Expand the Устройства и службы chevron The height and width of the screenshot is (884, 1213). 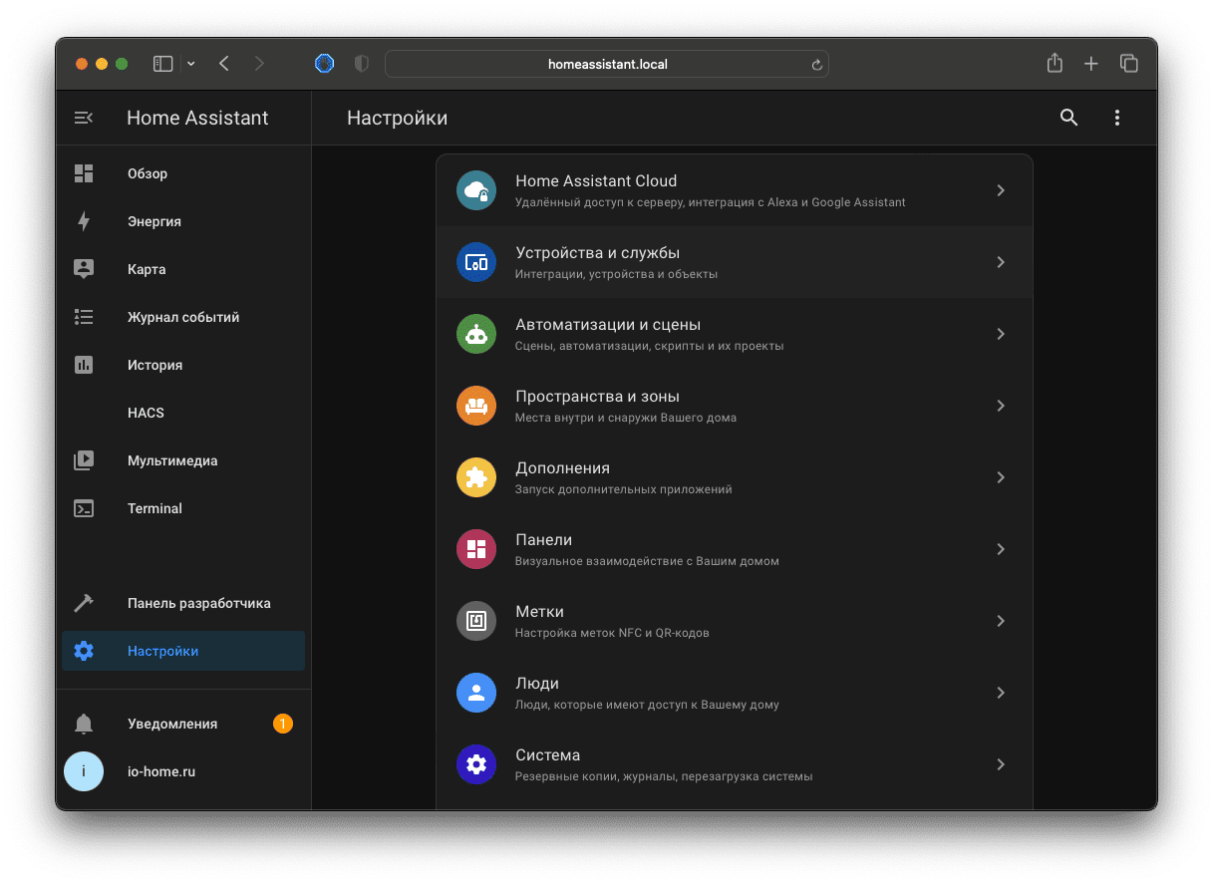click(1001, 262)
